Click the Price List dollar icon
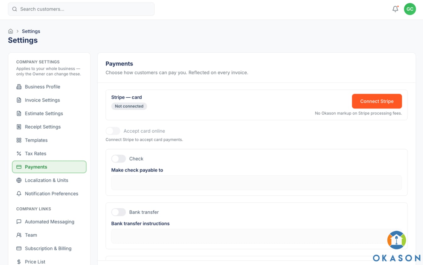 tap(19, 262)
